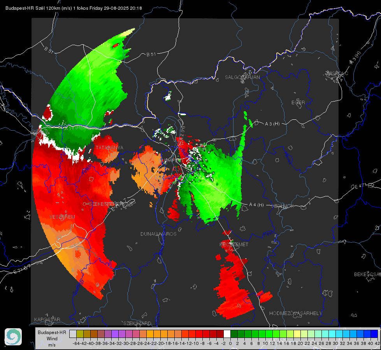Screen dimensions: 381x350
Task: Pick the pale yellow legend swatch
Action: 297,334
